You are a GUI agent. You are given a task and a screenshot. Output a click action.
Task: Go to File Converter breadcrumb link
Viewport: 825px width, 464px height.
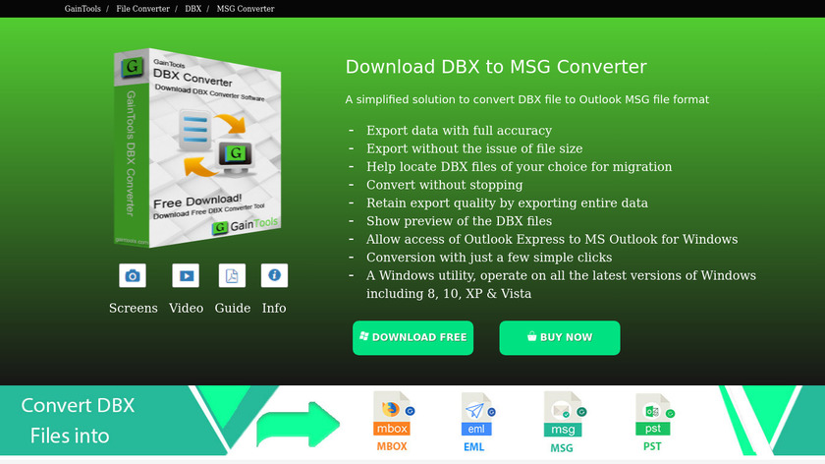pyautogui.click(x=142, y=9)
